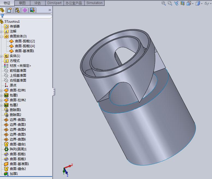This screenshot has width=212, height=179.
Task: Open the View Orientation dropdown arrow
Action: (193, 4)
